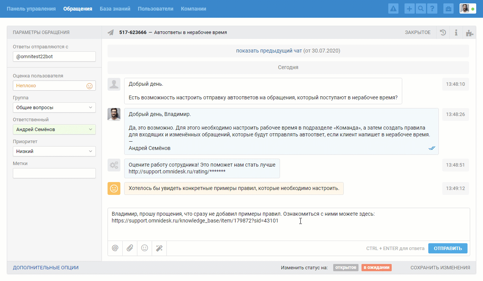
Task: Open ДОПОЛНИТЕЛЬНЫЕ ОПЦИИ link
Action: 46,268
